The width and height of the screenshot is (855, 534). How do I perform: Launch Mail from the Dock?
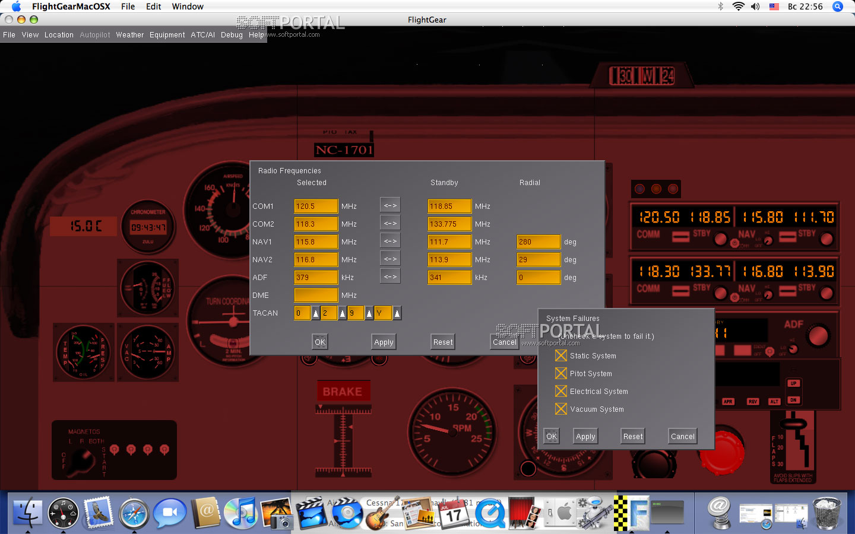99,513
